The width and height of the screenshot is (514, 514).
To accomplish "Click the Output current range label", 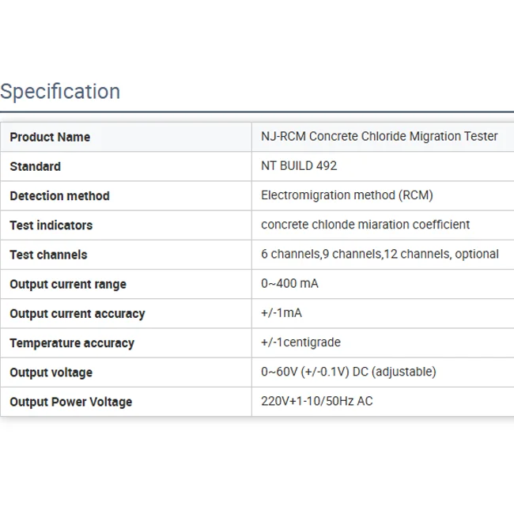I will 68,284.
